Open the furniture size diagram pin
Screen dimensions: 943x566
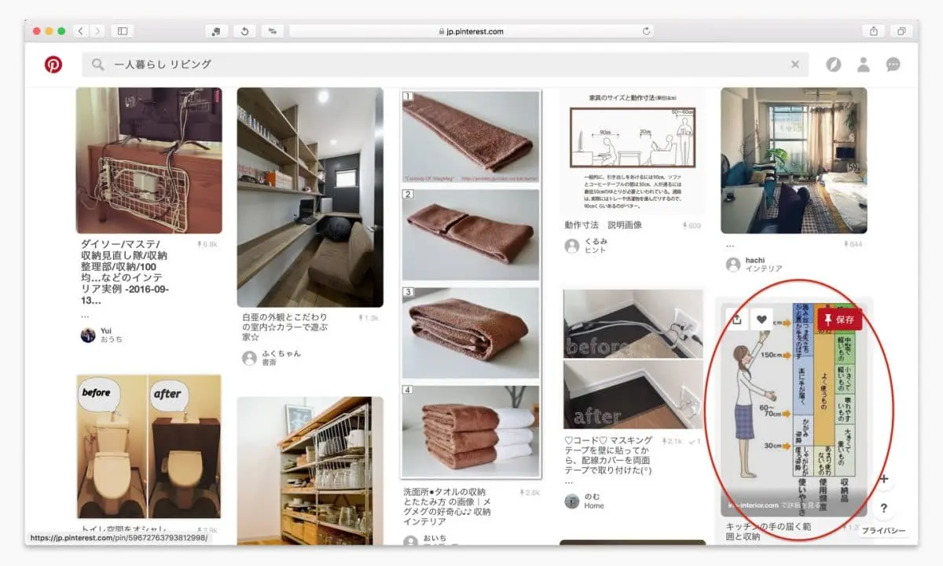(x=632, y=151)
